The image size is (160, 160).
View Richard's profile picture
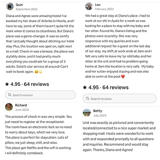[x=9, y=107]
